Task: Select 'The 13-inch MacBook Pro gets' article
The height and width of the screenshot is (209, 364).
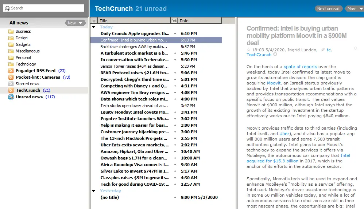Action: 156,138
